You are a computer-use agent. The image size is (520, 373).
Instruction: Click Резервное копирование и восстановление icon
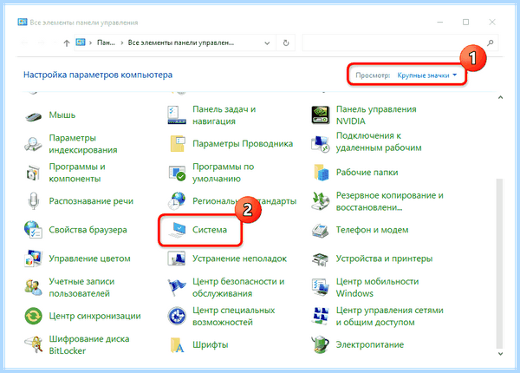pos(321,201)
